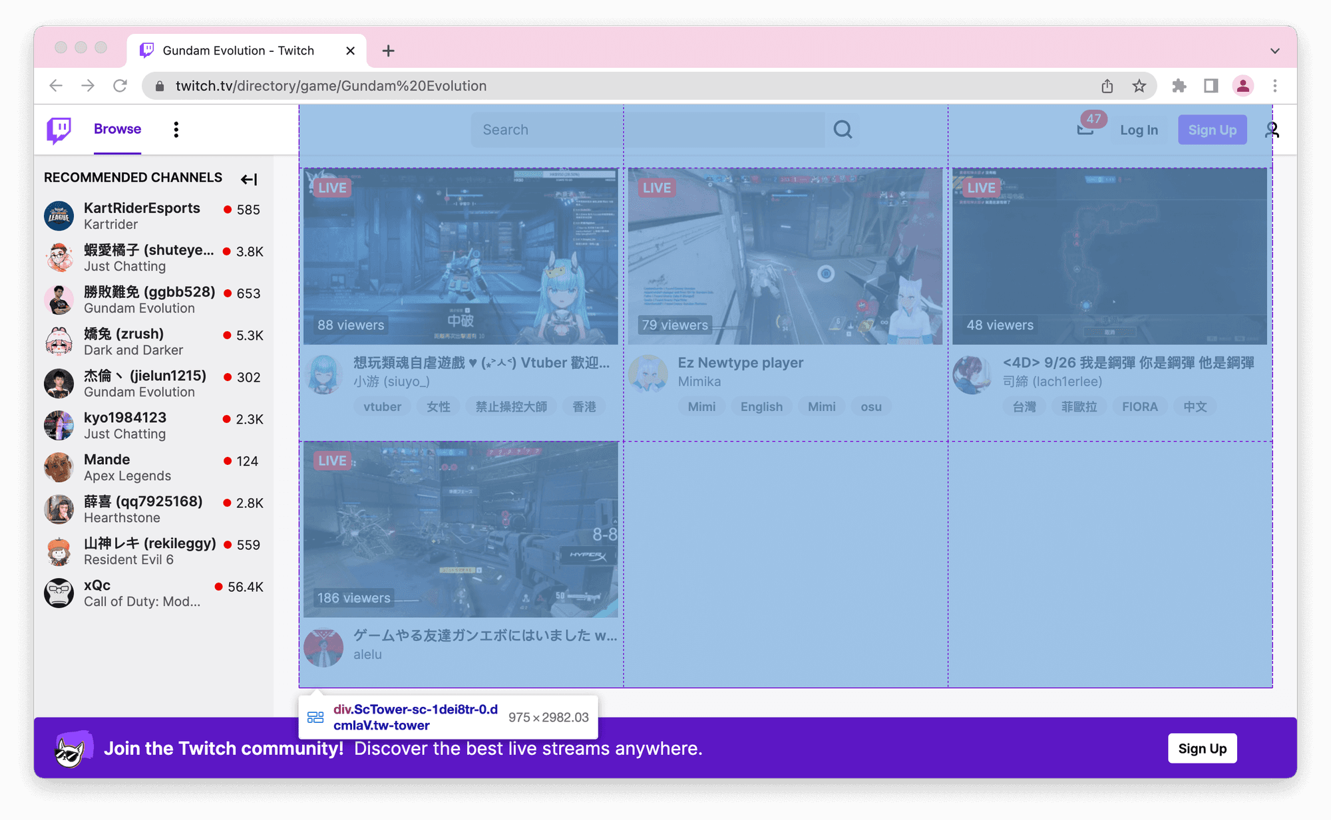Click the browser share icon

tap(1107, 86)
